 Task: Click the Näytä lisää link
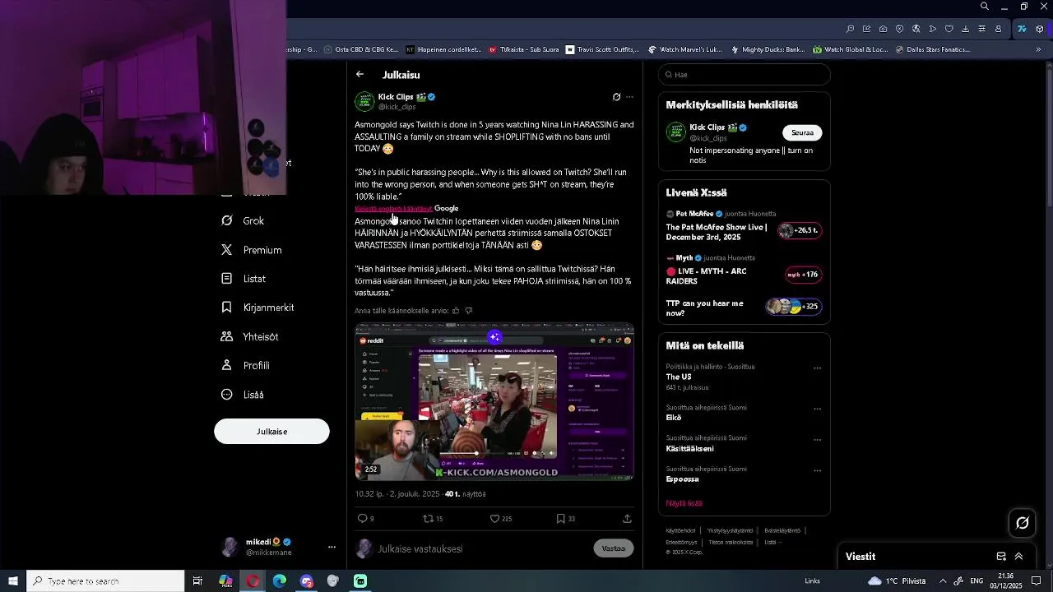coord(684,503)
